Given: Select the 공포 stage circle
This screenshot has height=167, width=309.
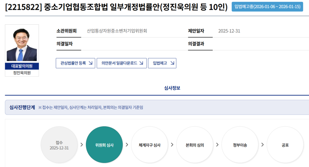Looking at the screenshot, I should click(285, 145).
